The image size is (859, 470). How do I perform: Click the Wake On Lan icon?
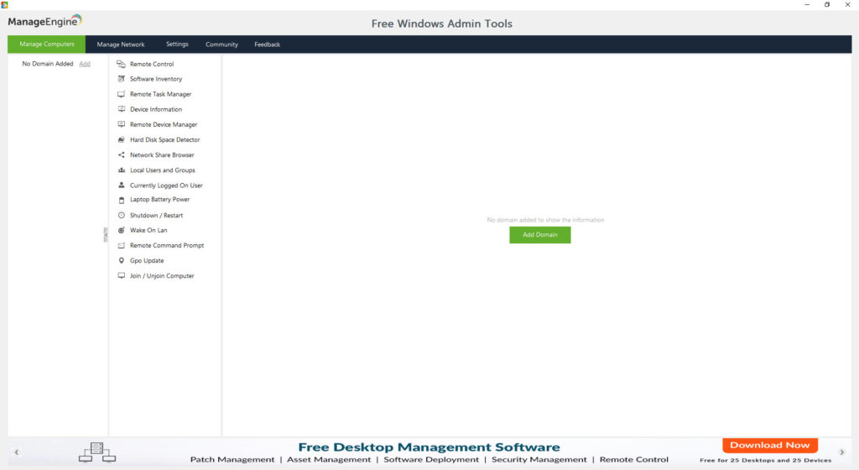point(121,230)
